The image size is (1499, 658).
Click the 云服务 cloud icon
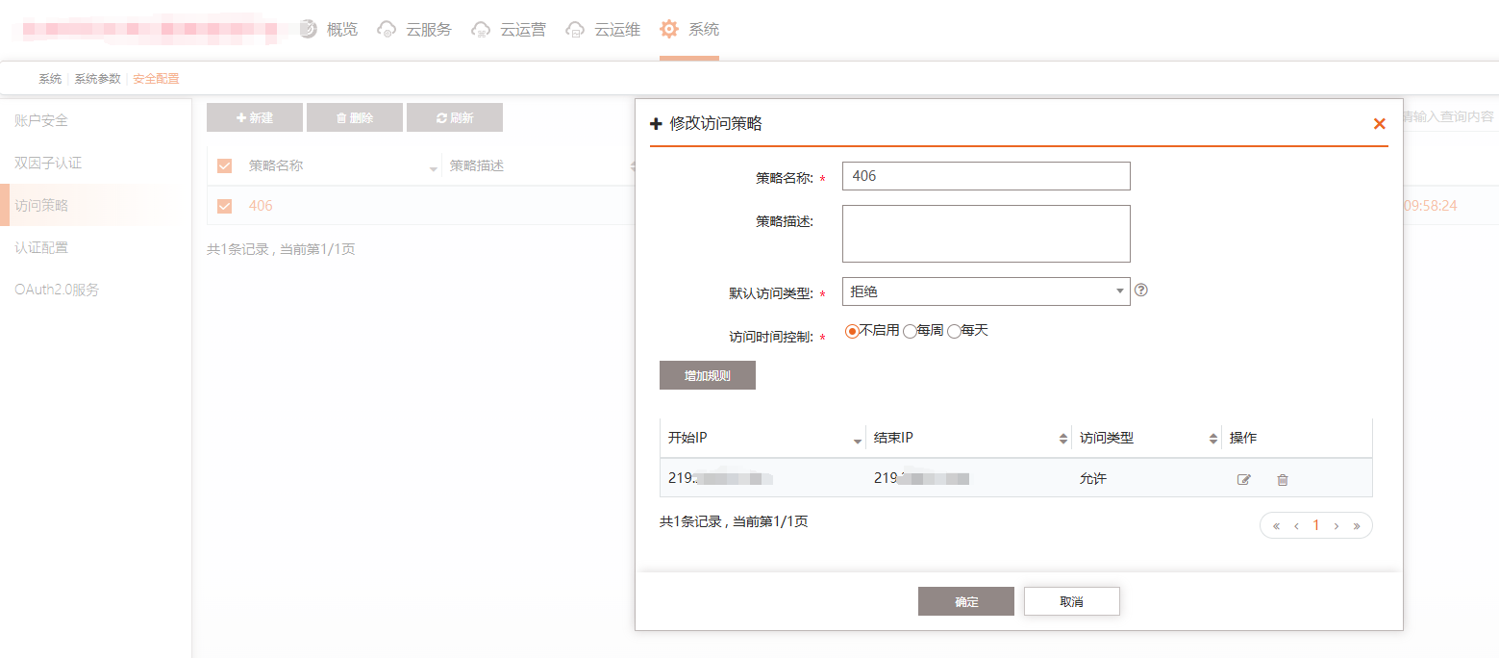pyautogui.click(x=387, y=29)
